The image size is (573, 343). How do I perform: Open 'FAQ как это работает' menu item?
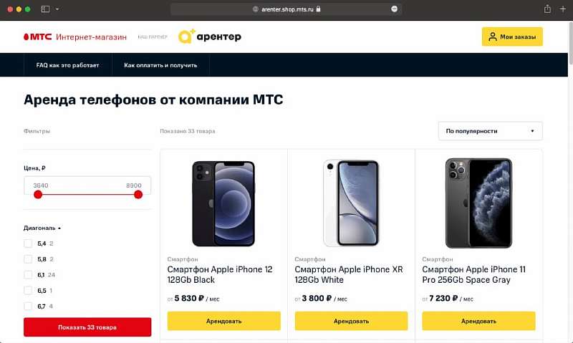click(67, 65)
